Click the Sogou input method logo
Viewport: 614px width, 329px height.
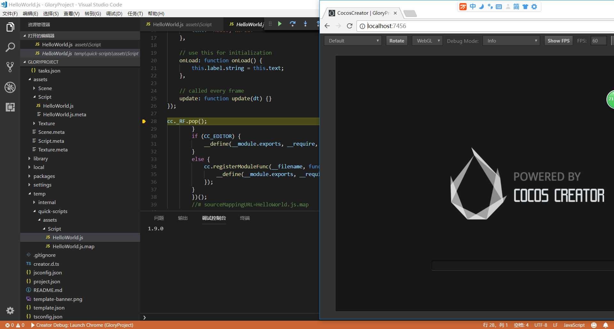tap(463, 7)
